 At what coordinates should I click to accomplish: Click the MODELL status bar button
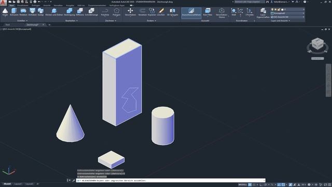click(x=243, y=185)
